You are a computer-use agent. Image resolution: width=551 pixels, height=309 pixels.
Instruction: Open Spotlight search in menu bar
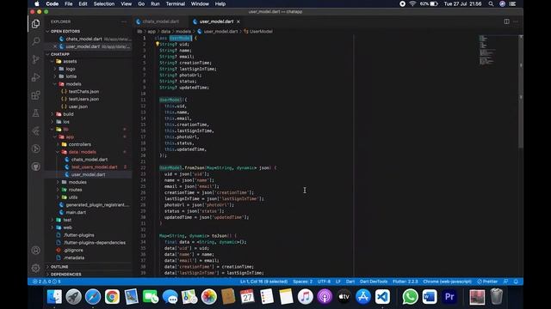[x=491, y=3]
